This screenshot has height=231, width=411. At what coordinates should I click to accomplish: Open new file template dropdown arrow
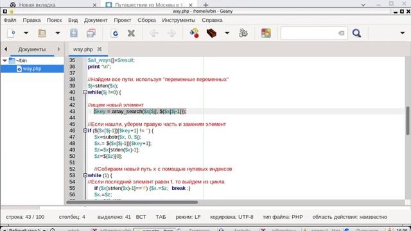click(26, 33)
